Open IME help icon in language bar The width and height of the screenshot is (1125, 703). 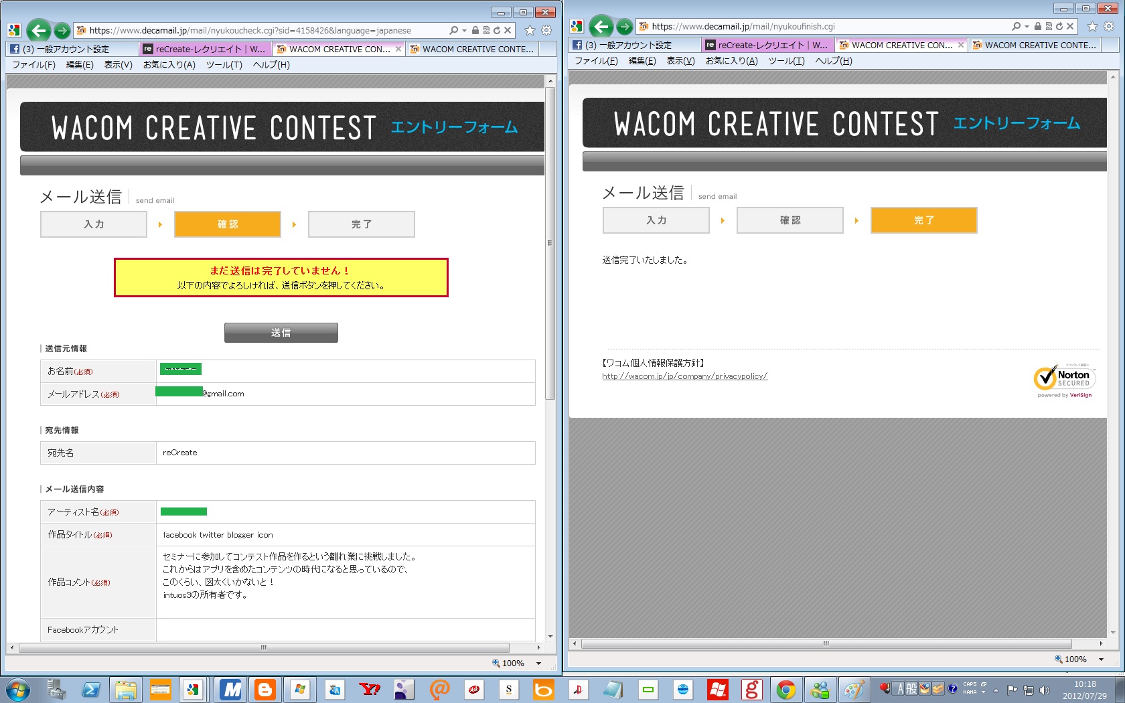[953, 688]
